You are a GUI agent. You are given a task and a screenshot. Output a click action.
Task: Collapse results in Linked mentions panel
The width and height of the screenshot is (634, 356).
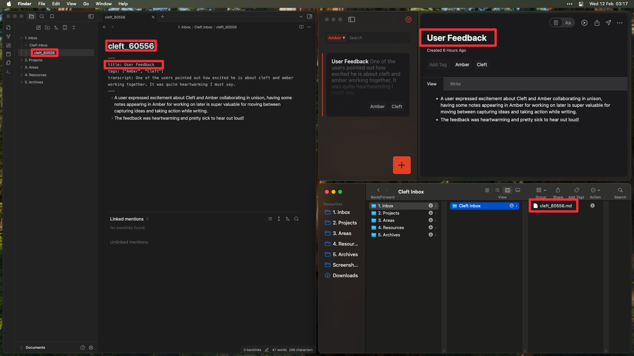tap(270, 219)
